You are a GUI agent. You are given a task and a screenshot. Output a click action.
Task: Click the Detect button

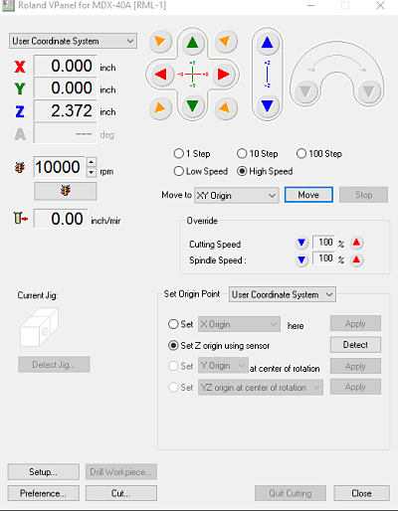[355, 345]
